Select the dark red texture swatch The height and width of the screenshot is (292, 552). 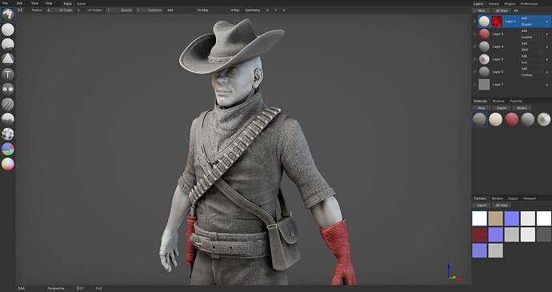click(479, 234)
